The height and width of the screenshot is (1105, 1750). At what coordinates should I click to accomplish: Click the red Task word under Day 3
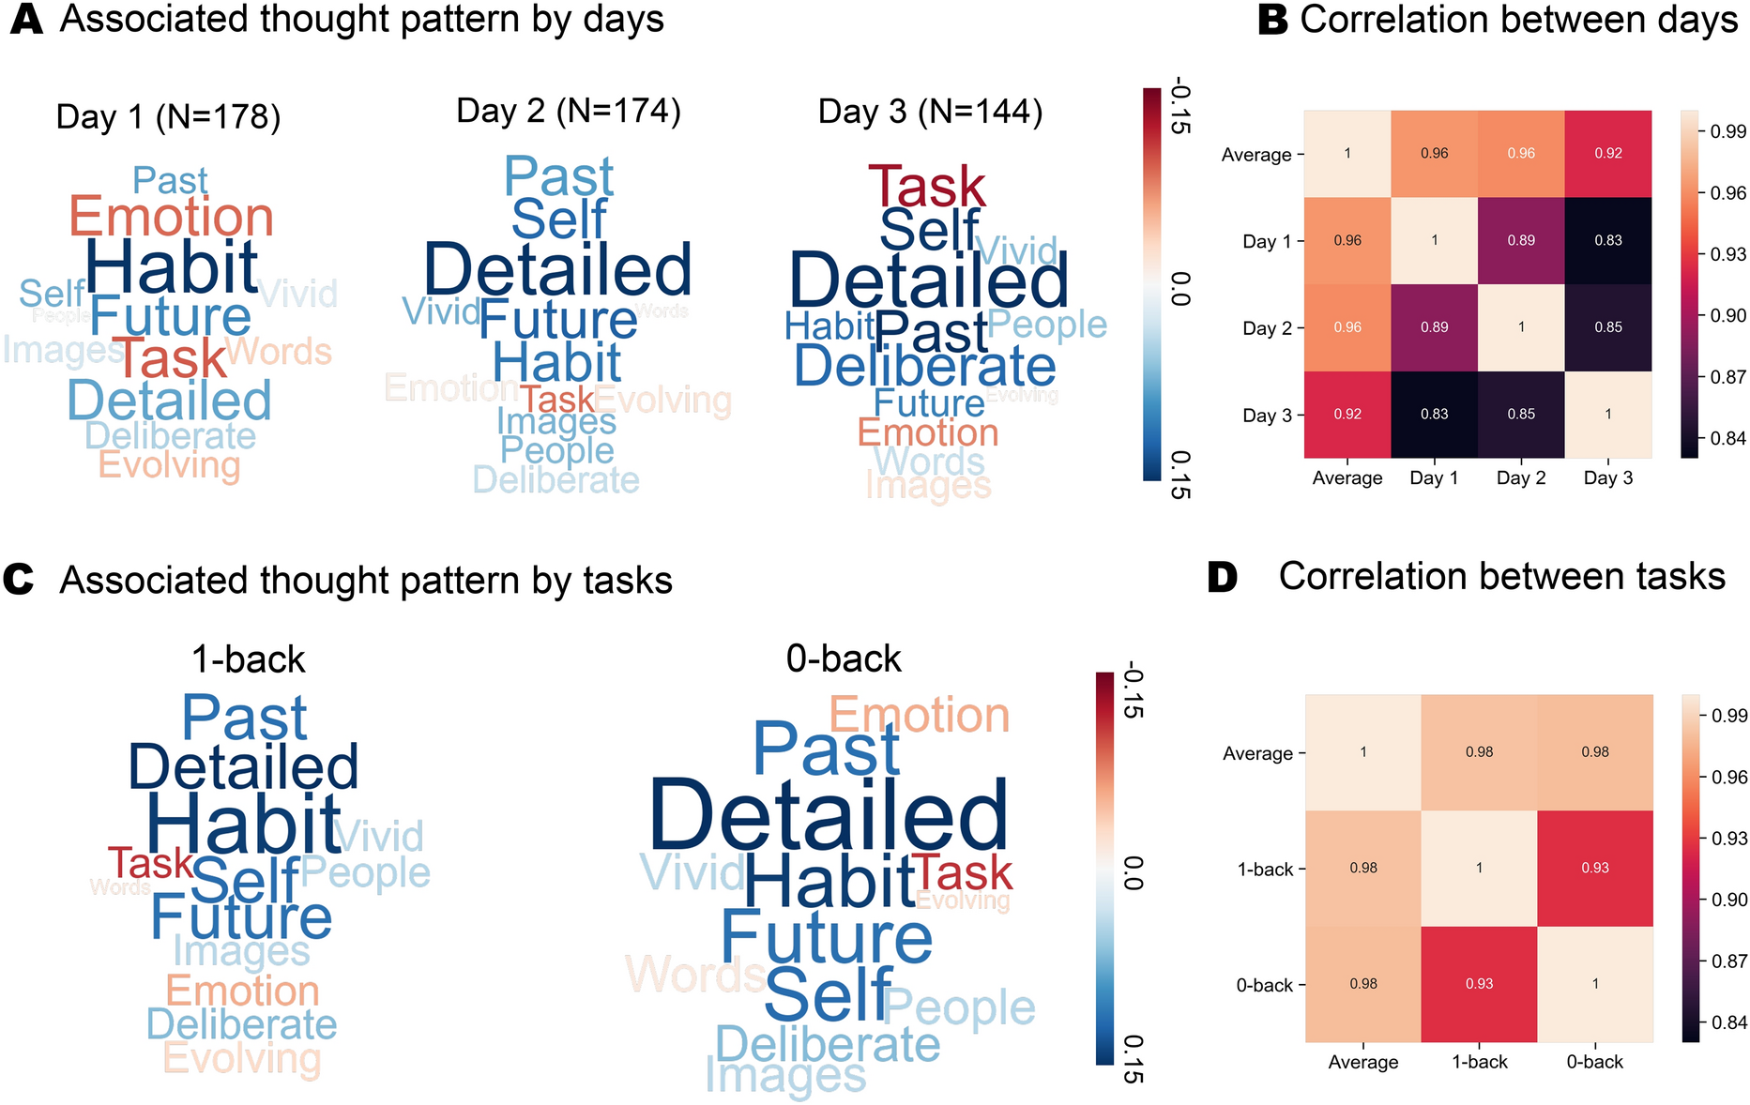coord(927,187)
